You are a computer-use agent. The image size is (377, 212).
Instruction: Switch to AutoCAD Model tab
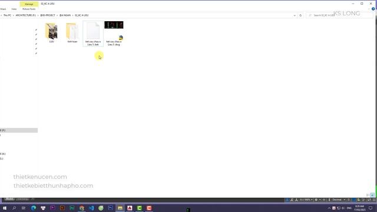(9, 199)
